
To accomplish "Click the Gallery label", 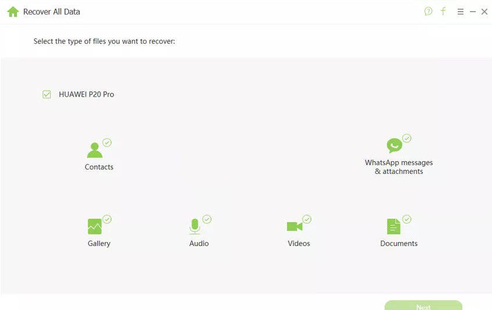I will pyautogui.click(x=99, y=244).
